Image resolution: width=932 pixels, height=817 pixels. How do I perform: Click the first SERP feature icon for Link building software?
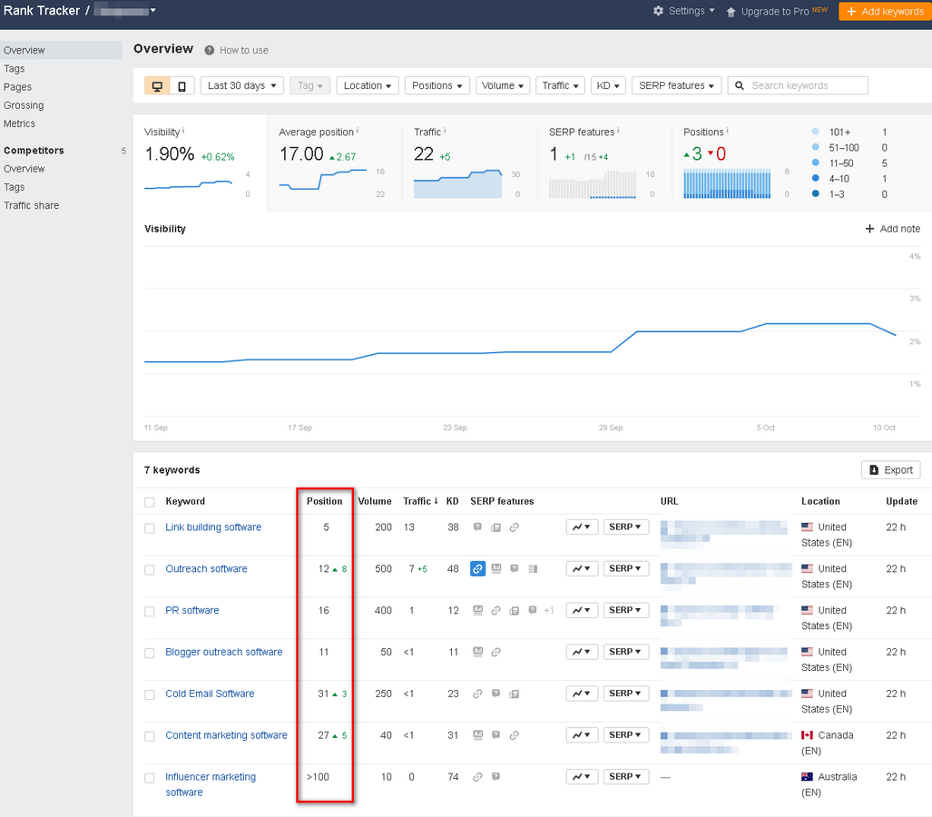(477, 527)
